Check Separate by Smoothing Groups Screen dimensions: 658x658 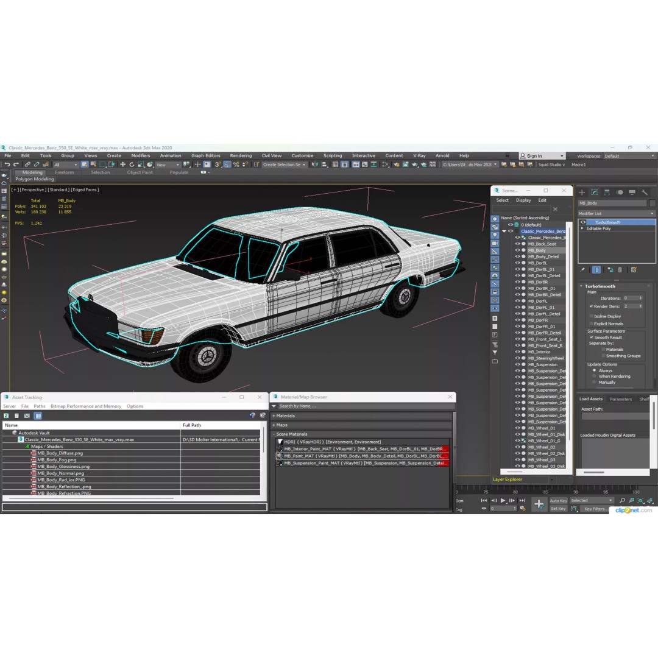tap(603, 356)
